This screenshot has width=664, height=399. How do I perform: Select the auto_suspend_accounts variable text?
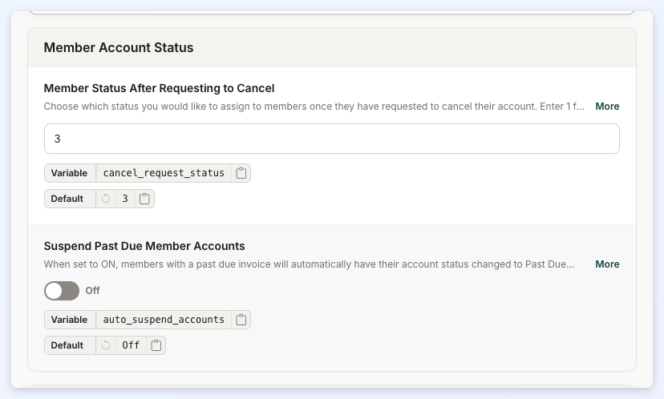pos(164,320)
